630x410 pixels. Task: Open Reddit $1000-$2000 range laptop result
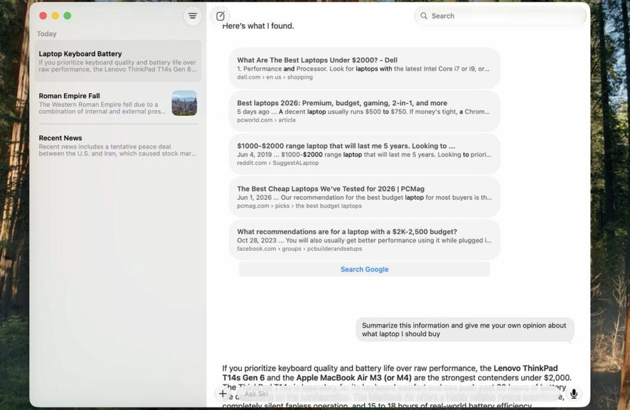[364, 154]
